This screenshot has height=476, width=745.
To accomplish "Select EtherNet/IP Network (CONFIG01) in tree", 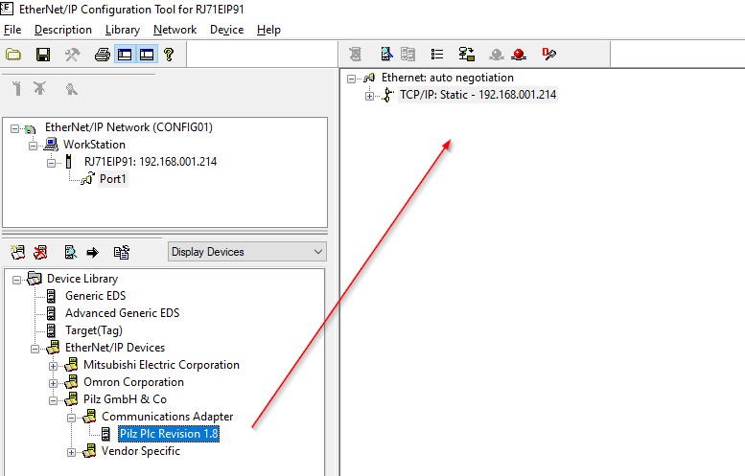I will [x=128, y=127].
